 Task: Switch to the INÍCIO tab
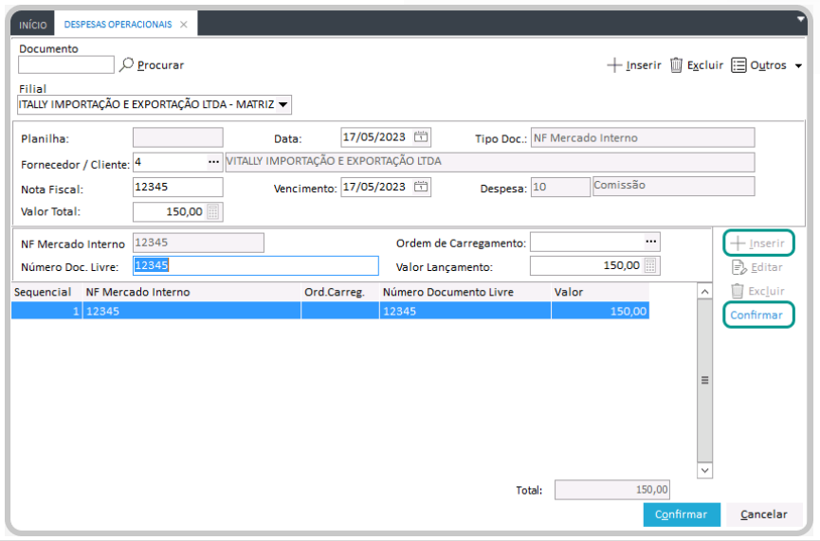(33, 26)
